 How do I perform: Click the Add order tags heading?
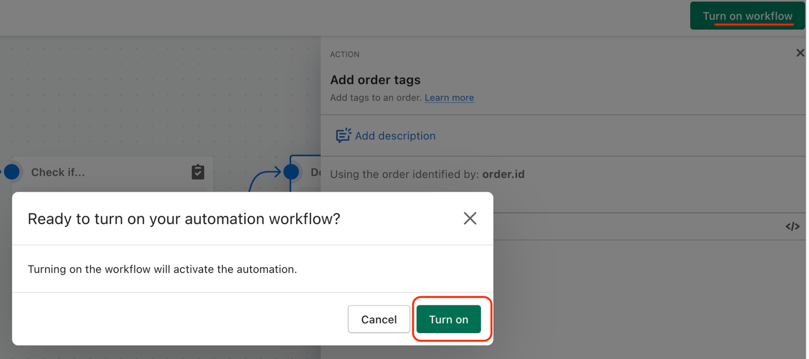coord(375,80)
